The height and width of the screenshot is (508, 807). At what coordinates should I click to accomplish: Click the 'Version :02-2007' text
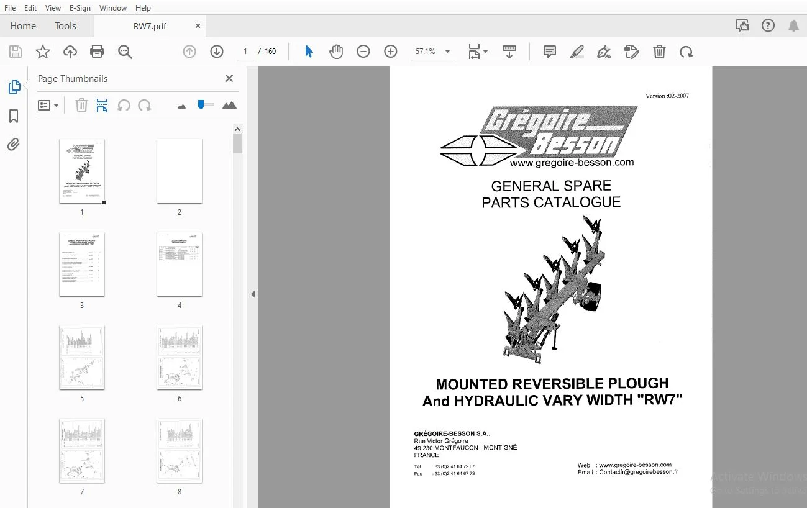tap(667, 96)
